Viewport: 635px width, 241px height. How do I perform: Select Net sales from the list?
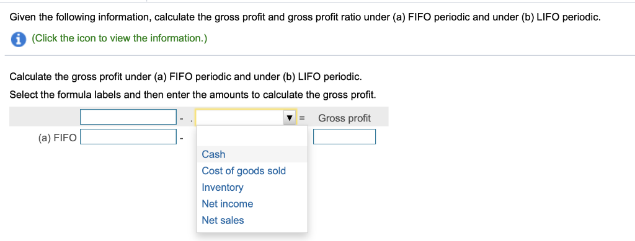click(223, 221)
